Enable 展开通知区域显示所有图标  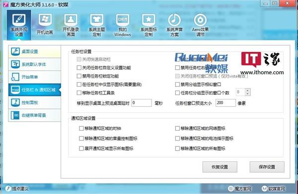coord(81,148)
